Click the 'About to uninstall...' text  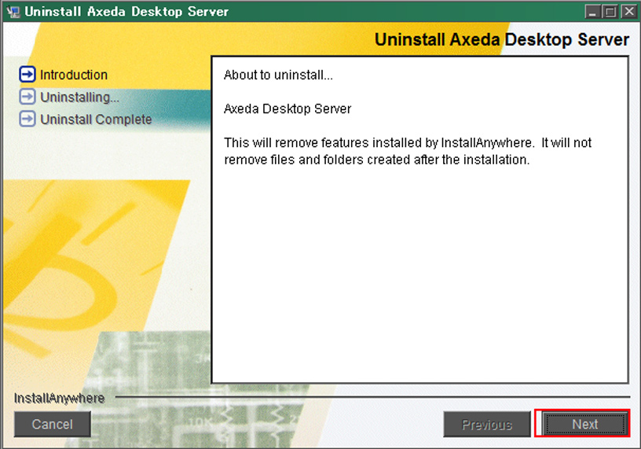pos(278,75)
